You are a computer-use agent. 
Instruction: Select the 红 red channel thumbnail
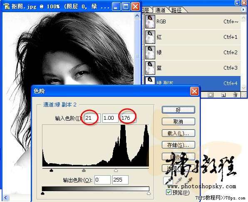[150, 37]
